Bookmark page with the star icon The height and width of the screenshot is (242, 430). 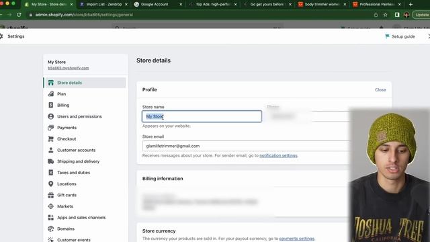pyautogui.click(x=385, y=15)
